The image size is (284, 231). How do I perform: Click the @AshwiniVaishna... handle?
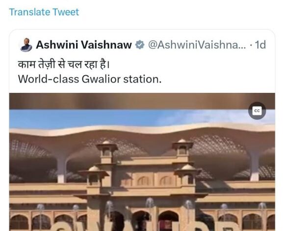coord(197,45)
